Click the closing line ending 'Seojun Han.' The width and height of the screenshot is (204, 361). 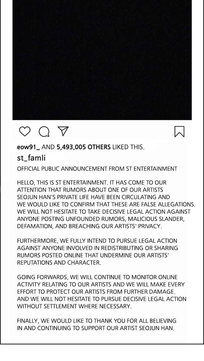[x=96, y=328]
